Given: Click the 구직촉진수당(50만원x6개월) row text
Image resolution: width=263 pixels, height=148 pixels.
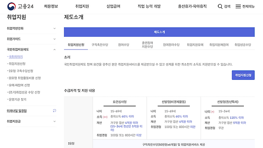Looking at the screenshot, I should (173, 144).
